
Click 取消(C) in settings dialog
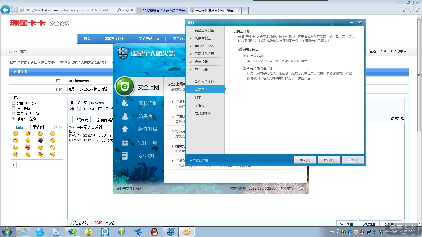tap(329, 160)
